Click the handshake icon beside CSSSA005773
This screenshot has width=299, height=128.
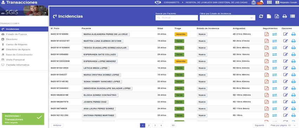tap(158, 2)
